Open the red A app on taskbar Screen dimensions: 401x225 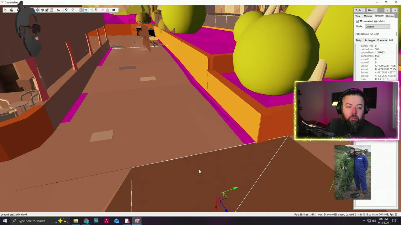(107, 221)
